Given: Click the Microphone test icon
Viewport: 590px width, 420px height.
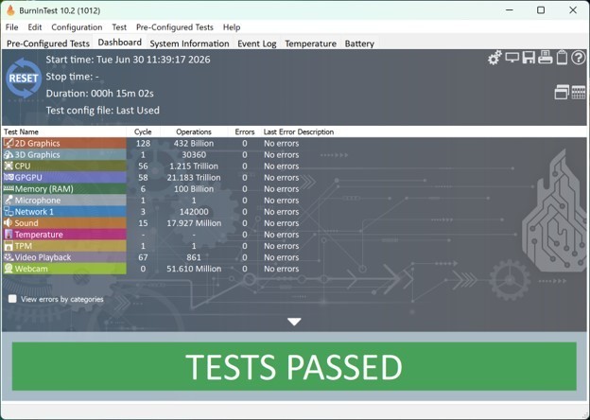Looking at the screenshot, I should tap(9, 201).
